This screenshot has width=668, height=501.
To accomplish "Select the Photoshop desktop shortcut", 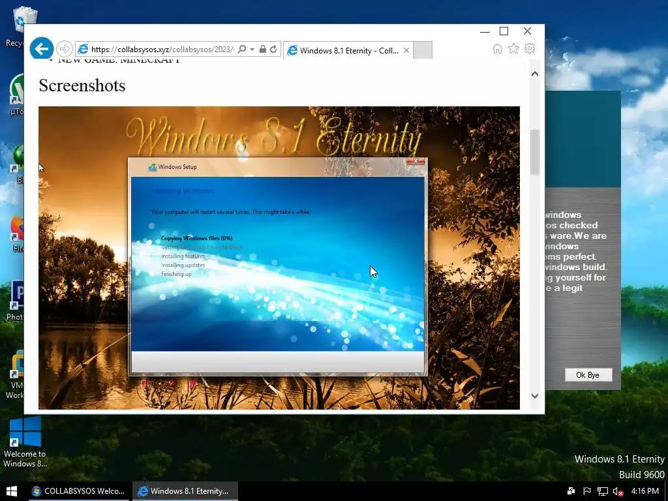I will [16, 300].
